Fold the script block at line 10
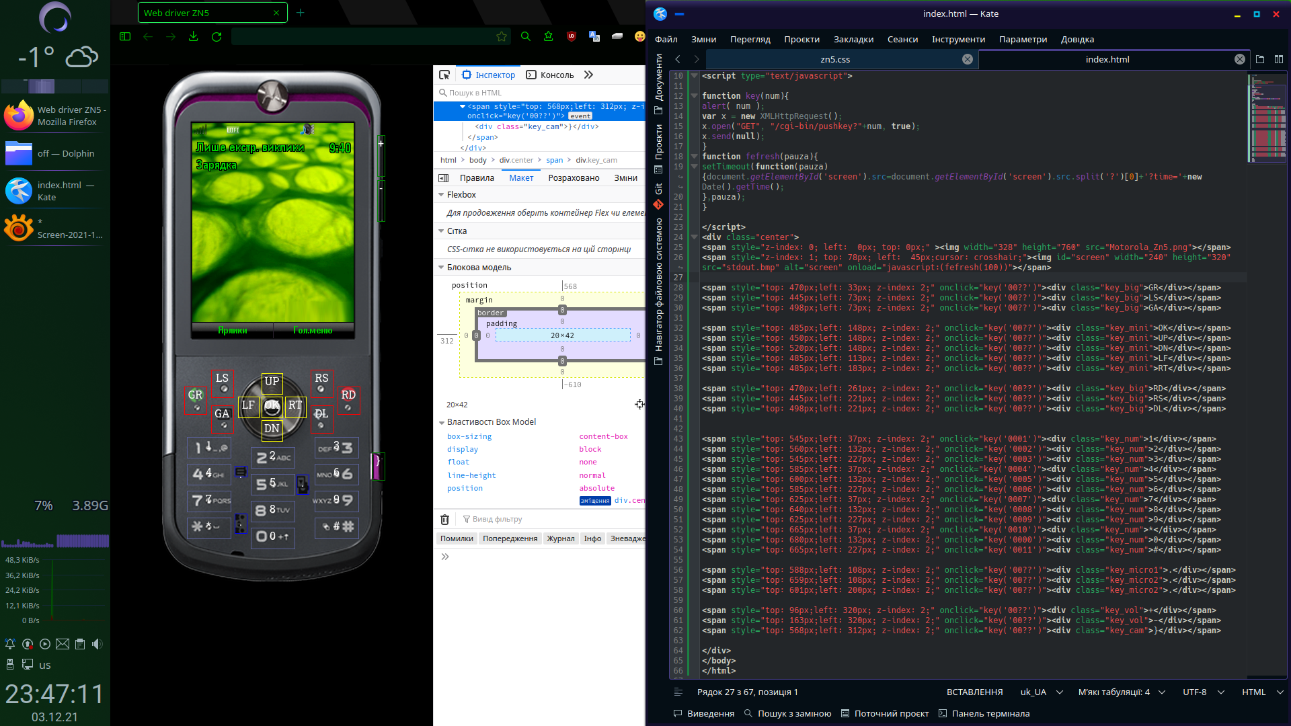This screenshot has width=1291, height=726. (x=695, y=76)
